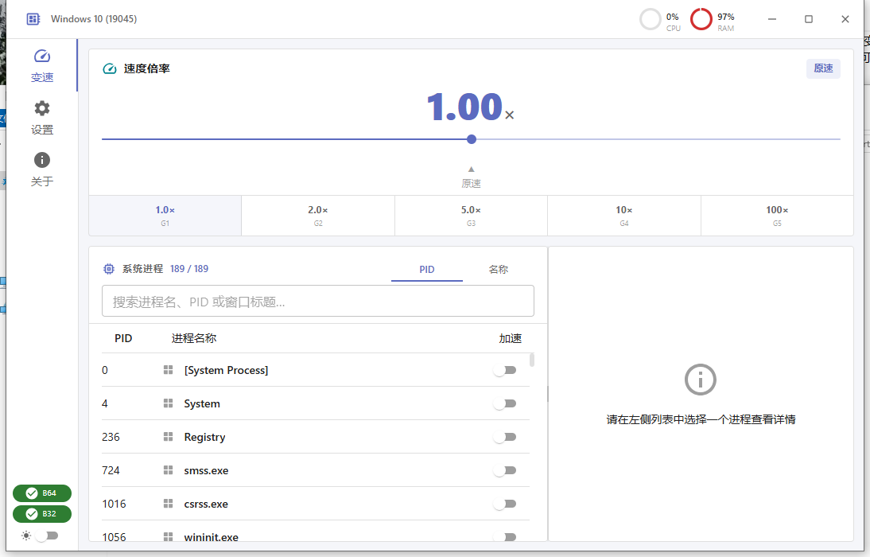Viewport: 870px width, 557px height.
Task: Enable acceleration for smss.exe
Action: coord(505,470)
